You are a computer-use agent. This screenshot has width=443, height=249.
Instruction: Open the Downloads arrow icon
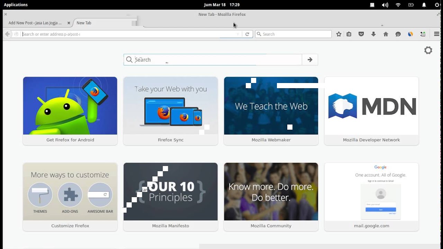(373, 34)
